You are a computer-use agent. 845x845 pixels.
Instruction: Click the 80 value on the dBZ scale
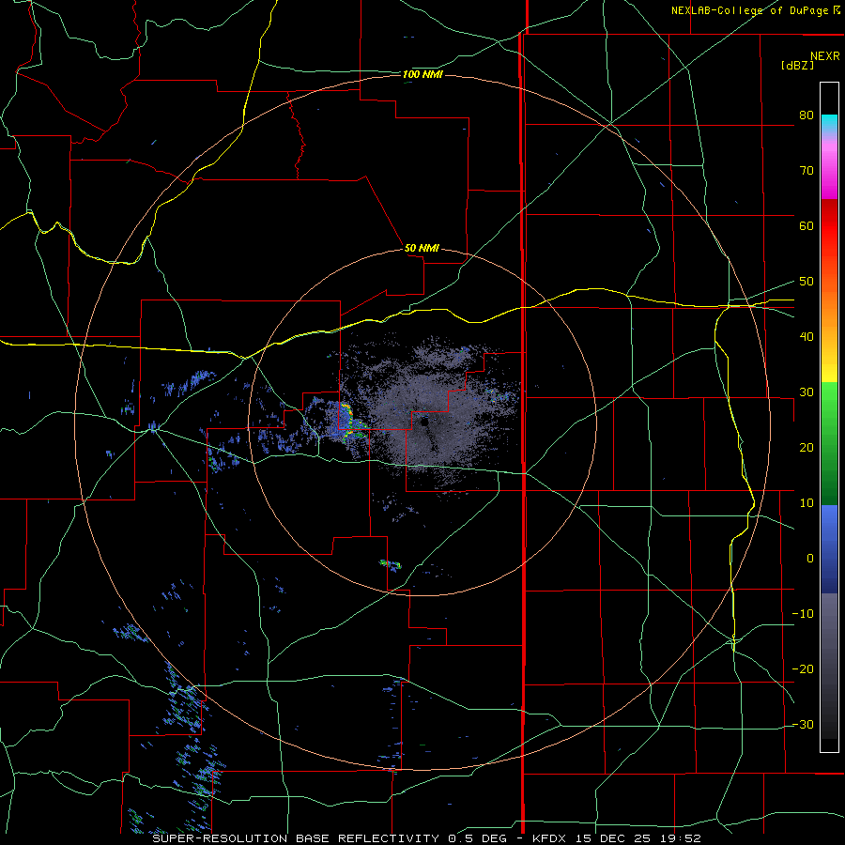[x=807, y=115]
